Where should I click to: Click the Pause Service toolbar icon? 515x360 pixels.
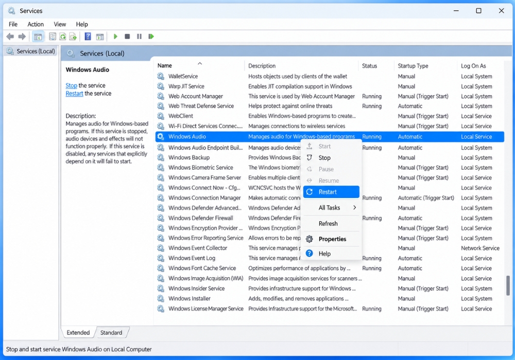tap(139, 37)
